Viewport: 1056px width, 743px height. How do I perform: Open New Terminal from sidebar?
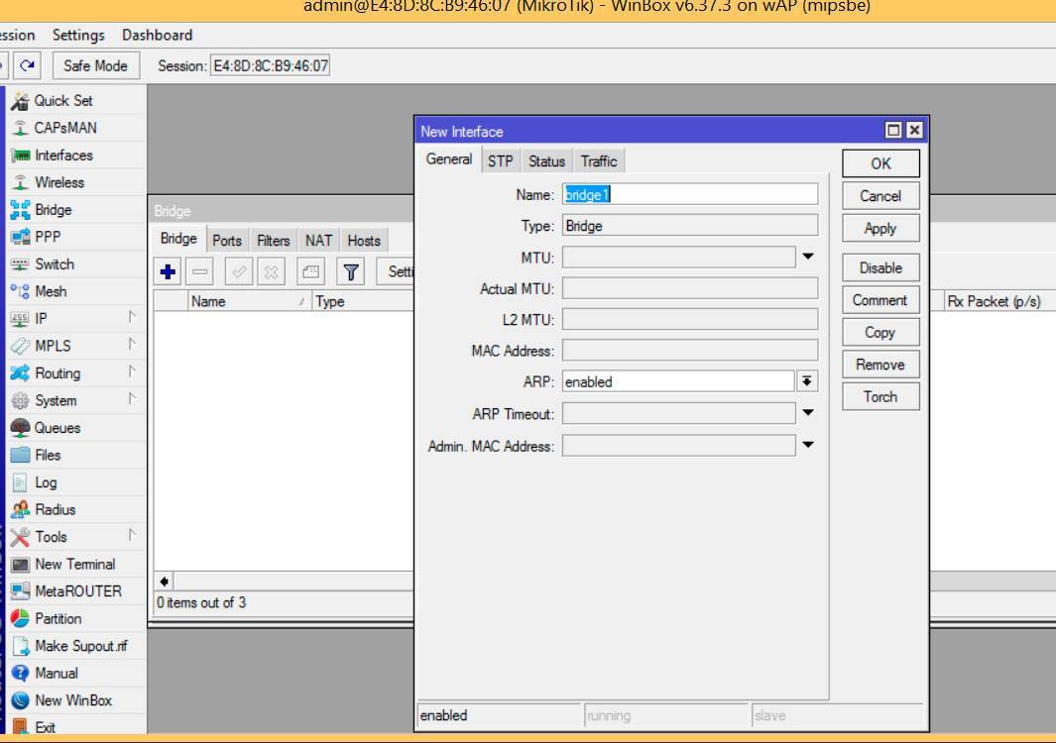click(x=74, y=564)
